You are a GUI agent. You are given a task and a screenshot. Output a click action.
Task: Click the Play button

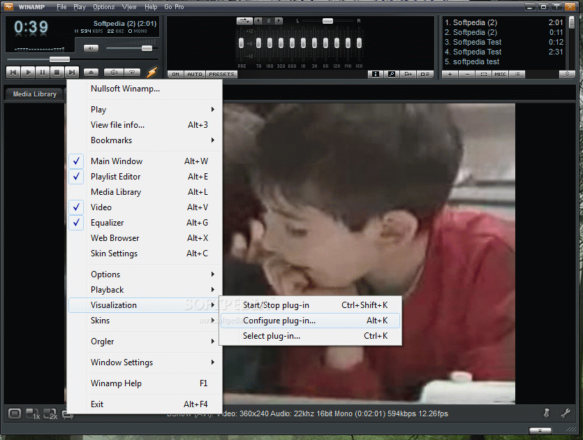coord(28,72)
